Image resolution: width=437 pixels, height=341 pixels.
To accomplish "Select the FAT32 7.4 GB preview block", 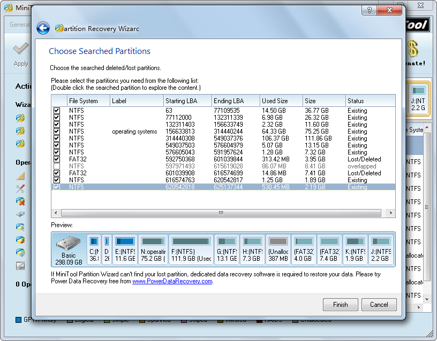I will 329,249.
